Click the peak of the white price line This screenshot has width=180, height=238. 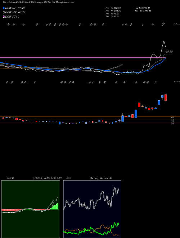[x=164, y=41]
